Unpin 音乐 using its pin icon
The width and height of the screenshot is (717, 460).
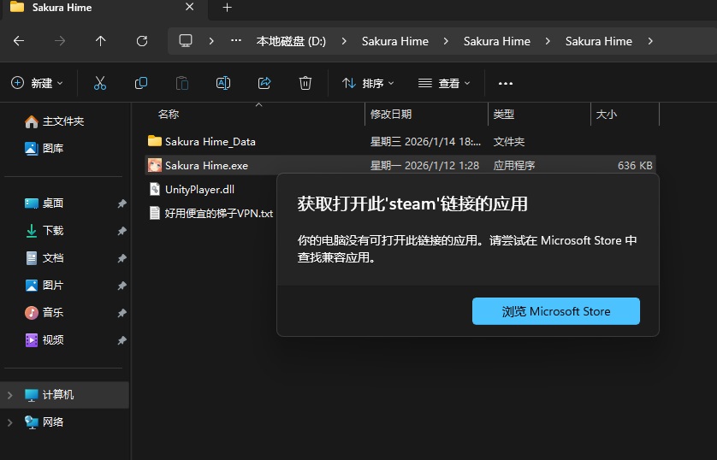click(121, 313)
